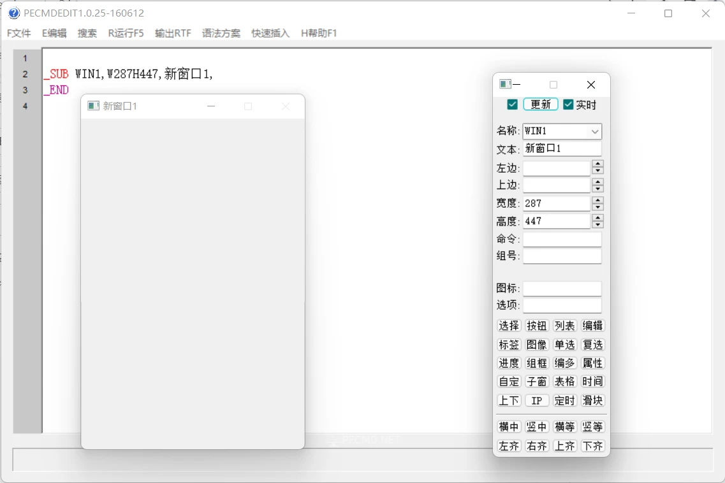
Task: Click the 横等 spacing button
Action: tap(564, 427)
